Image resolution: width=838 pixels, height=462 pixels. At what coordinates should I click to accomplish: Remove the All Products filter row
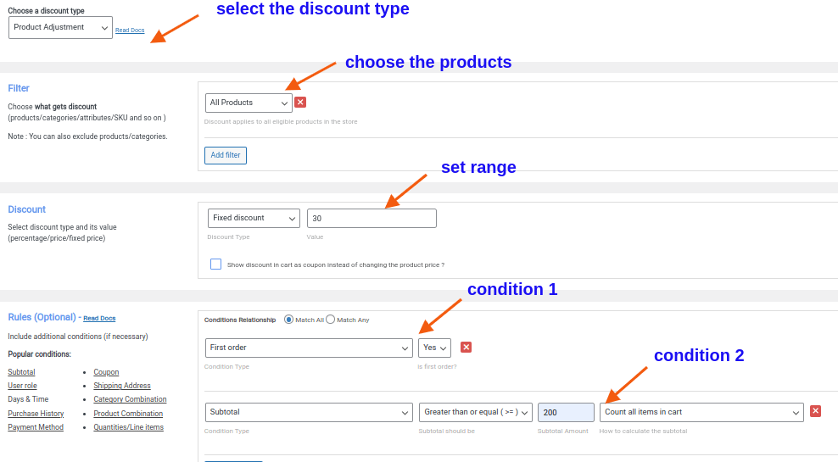tap(300, 103)
